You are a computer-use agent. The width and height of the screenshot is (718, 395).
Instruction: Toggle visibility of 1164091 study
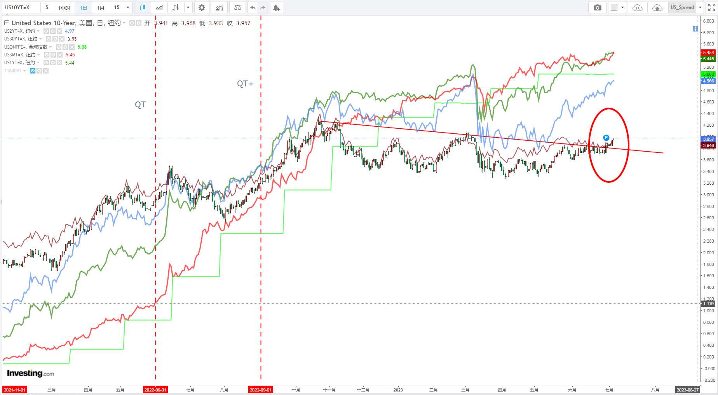(33, 71)
